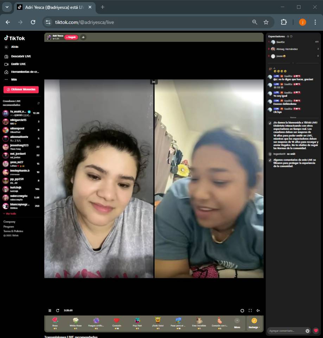Click the Espectadores help info icon

291,36
